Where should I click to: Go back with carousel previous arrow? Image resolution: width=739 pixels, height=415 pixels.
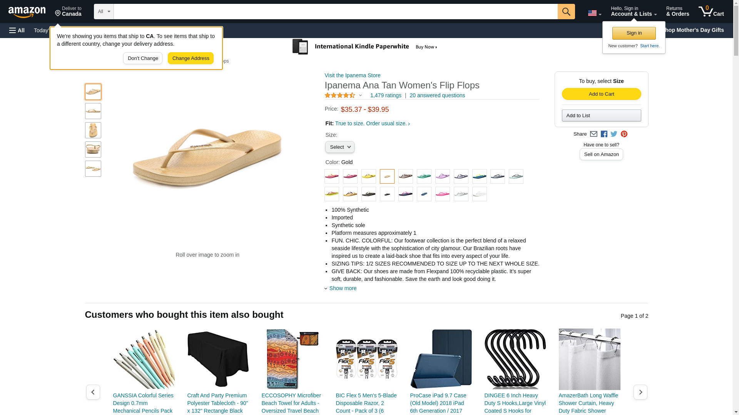coord(93,392)
